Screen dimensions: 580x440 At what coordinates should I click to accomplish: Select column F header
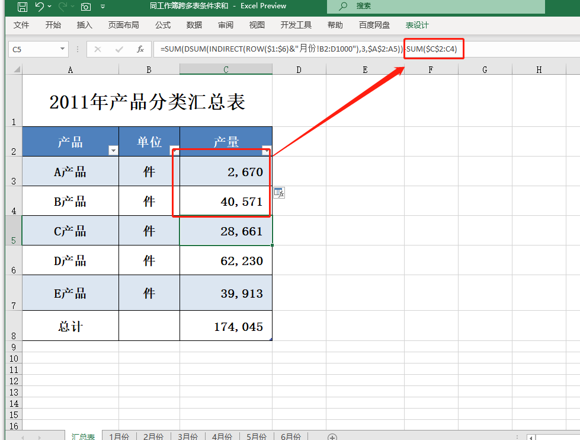point(431,69)
